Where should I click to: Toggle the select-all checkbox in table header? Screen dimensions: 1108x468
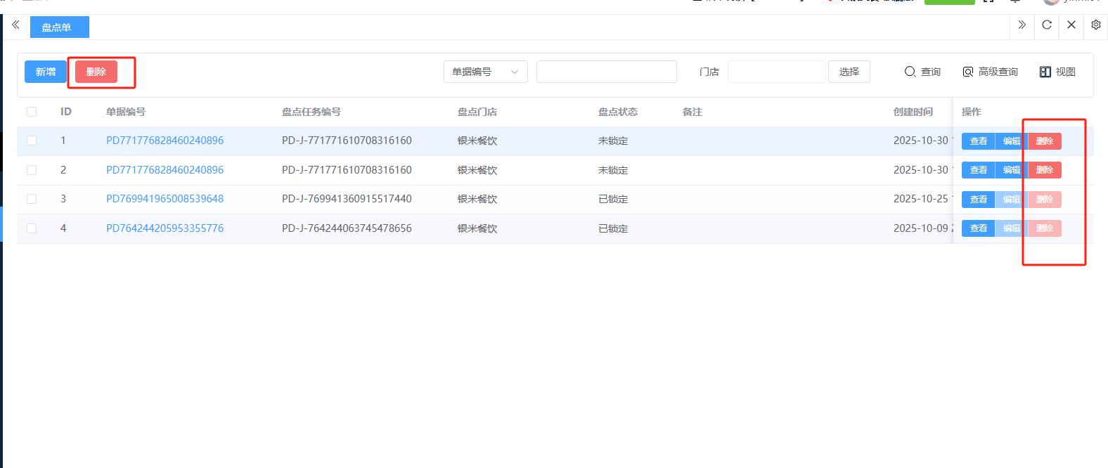[32, 112]
